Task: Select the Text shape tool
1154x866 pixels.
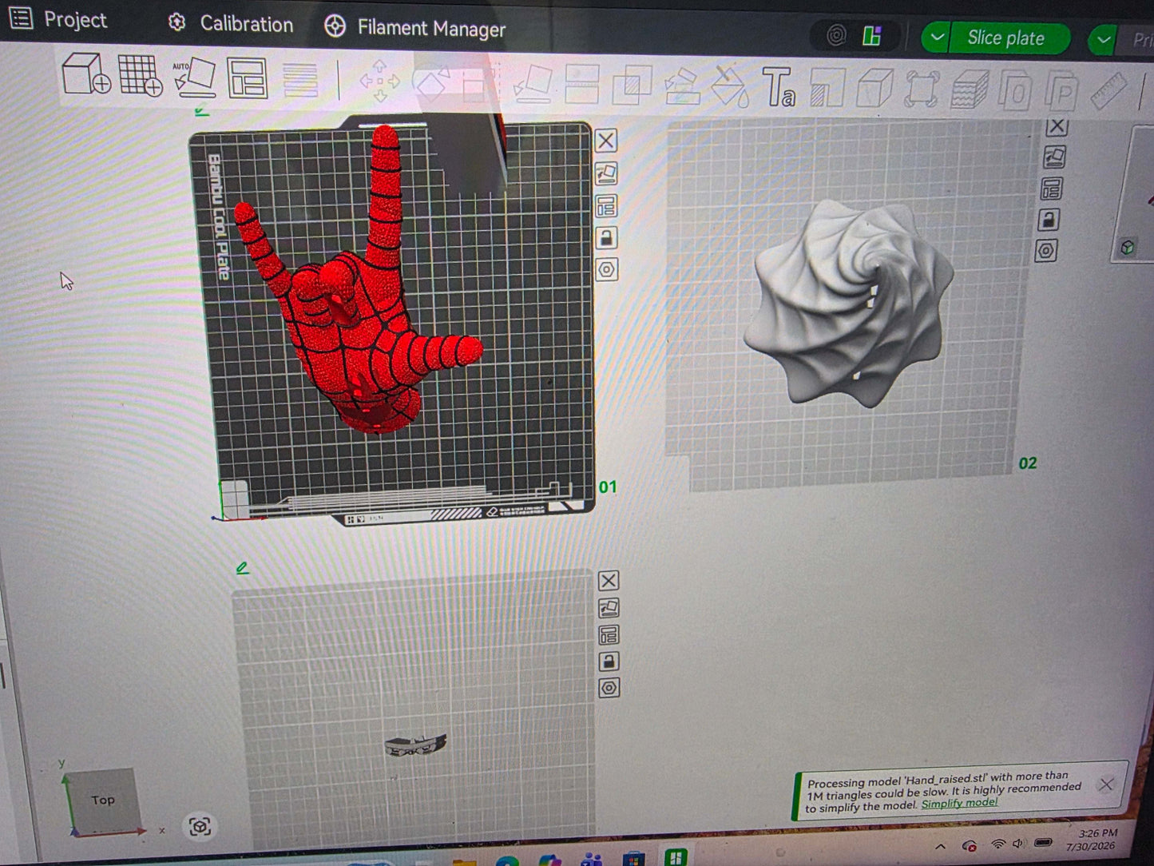Action: (778, 87)
